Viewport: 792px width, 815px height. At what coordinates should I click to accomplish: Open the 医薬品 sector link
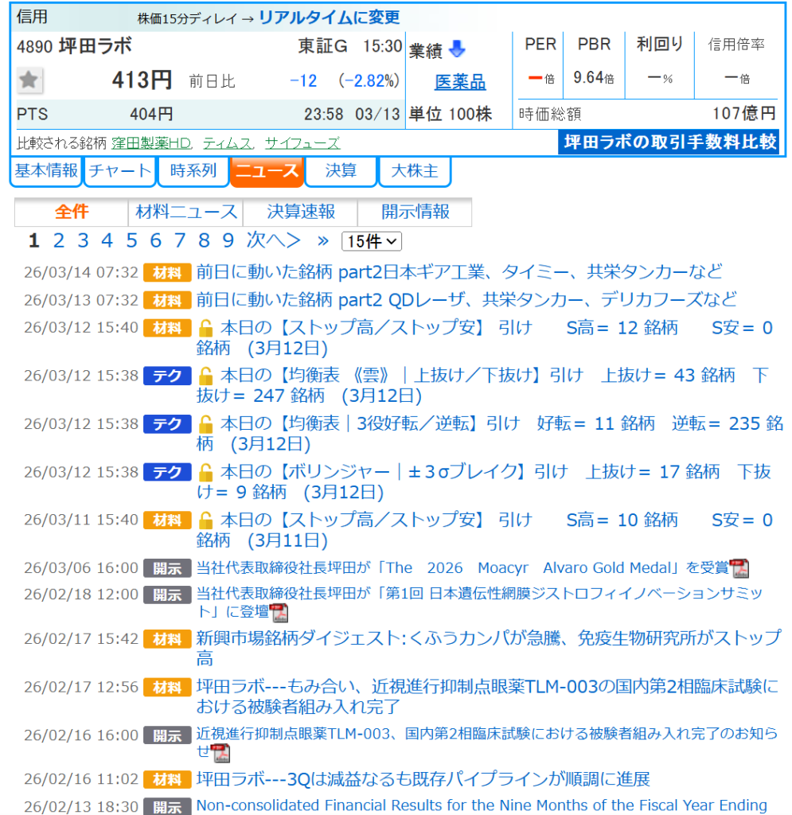[460, 82]
